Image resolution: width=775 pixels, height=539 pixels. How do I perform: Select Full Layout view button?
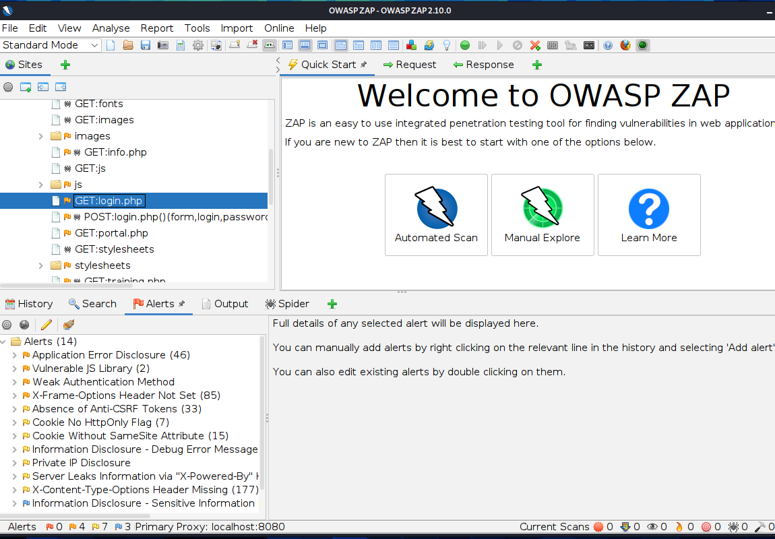322,45
